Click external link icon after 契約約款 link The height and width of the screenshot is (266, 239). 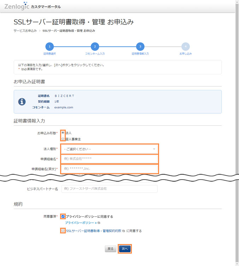click(123, 231)
